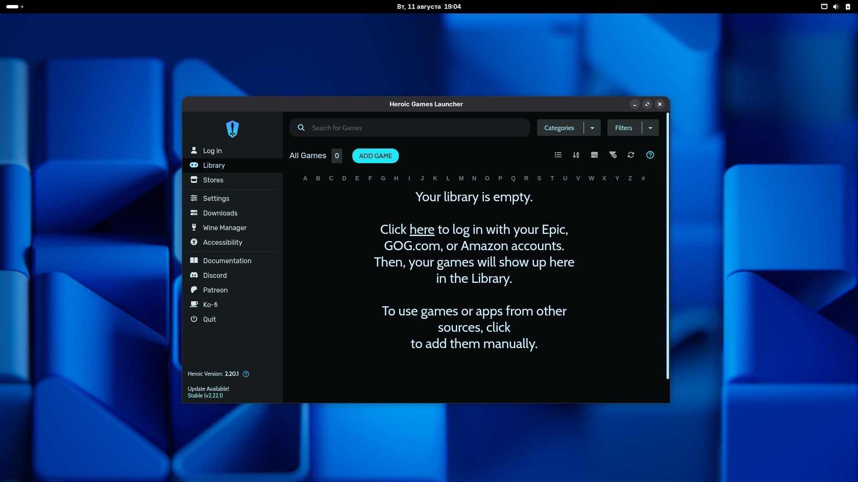Click the battery icon in the system tray
This screenshot has width=858, height=482.
click(x=848, y=7)
